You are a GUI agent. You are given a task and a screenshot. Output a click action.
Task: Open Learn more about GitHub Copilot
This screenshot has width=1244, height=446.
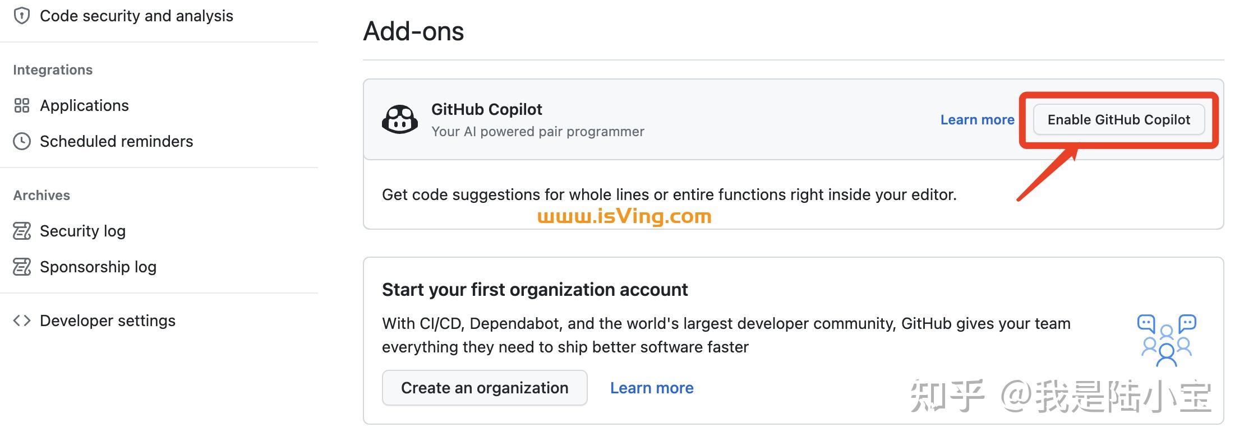coord(977,119)
